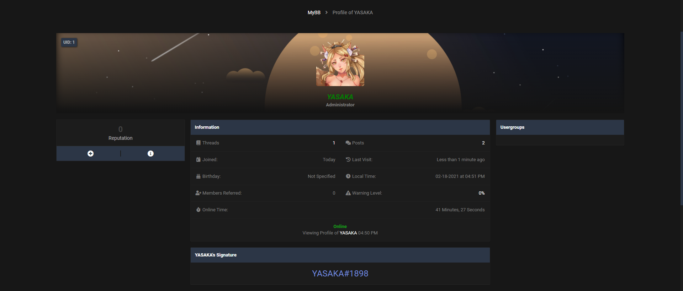The image size is (683, 291).
Task: Click the Members Referred value 0
Action: [334, 193]
